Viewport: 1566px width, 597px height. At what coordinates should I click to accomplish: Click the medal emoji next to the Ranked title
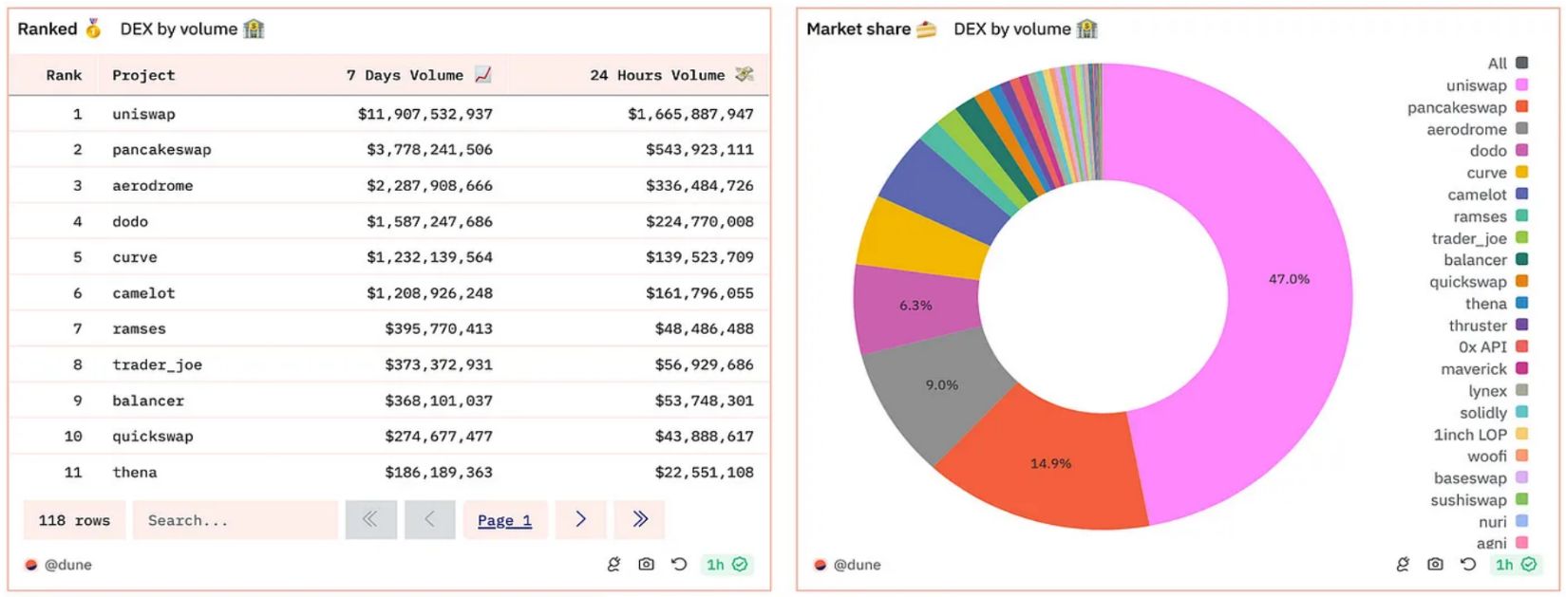93,29
